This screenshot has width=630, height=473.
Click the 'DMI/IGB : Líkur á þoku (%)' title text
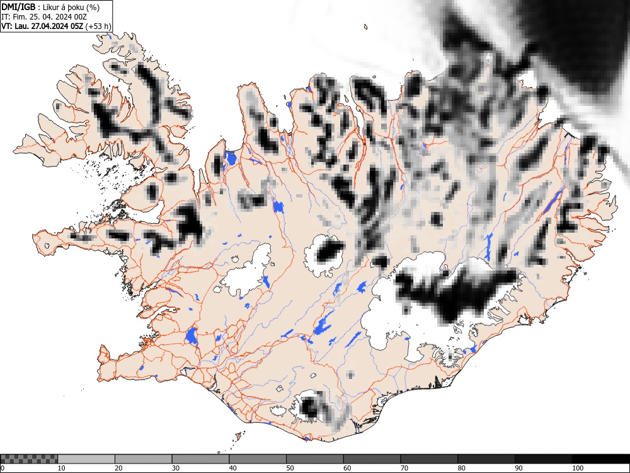click(50, 7)
